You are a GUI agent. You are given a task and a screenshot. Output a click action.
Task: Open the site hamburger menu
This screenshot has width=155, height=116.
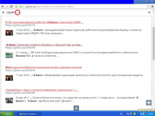coord(3,12)
